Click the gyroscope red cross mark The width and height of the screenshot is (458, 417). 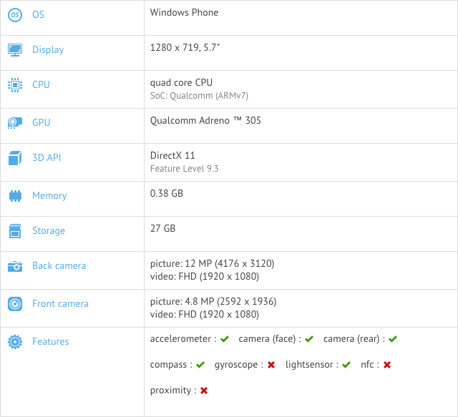point(271,365)
